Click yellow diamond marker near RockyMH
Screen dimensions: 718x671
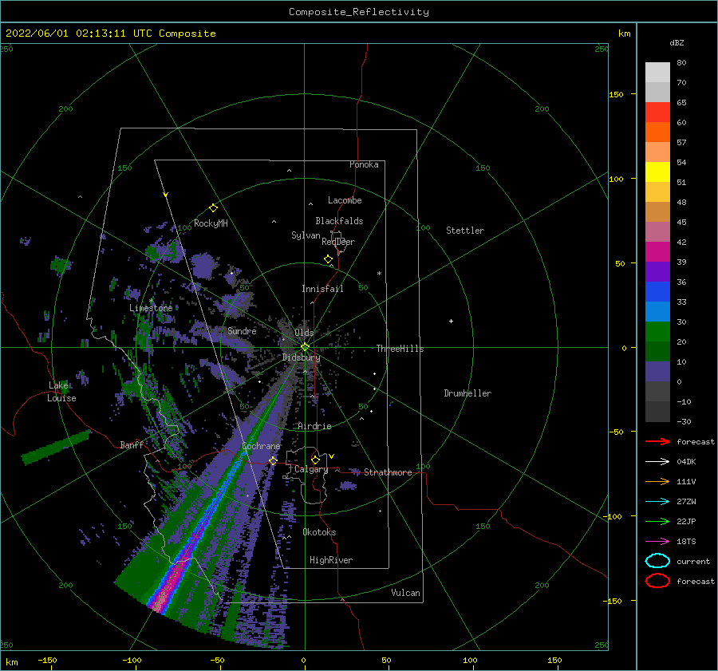tap(213, 208)
